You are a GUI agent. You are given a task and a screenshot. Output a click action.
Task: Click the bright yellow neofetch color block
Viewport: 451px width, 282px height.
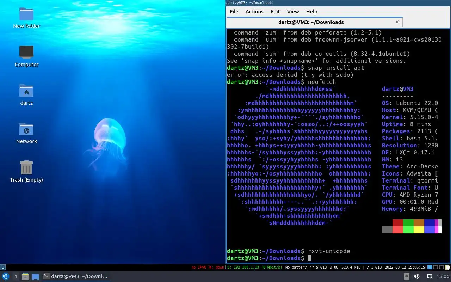419,230
